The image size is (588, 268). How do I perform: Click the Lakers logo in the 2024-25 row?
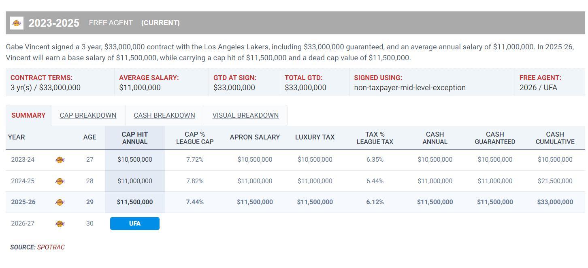(60, 181)
